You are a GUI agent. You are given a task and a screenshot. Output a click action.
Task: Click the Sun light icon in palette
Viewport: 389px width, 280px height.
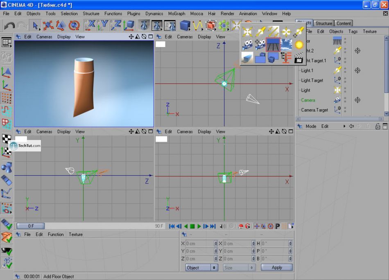click(299, 44)
